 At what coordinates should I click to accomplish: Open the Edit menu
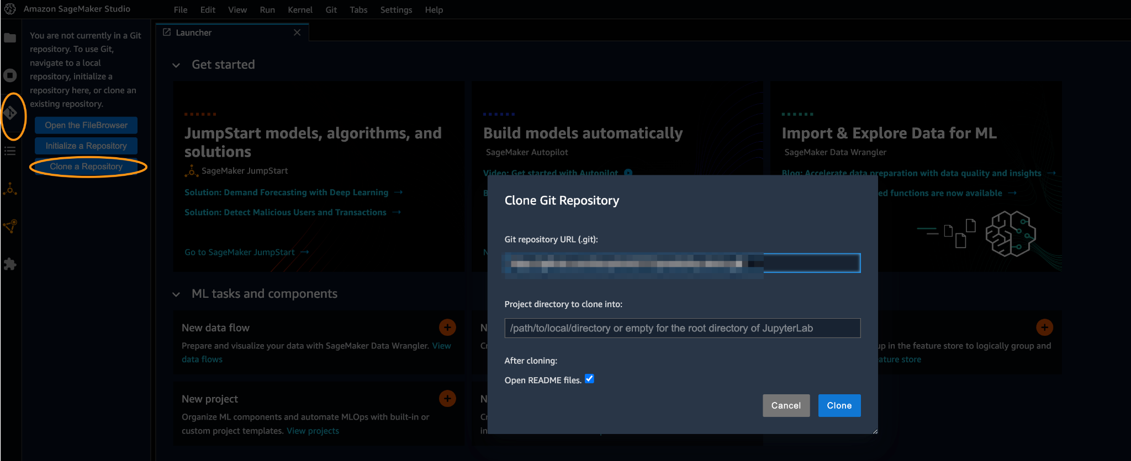tap(208, 10)
